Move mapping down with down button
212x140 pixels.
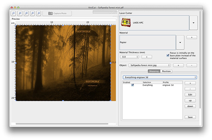190,106
